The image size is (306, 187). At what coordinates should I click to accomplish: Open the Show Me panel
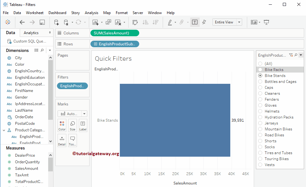(253, 22)
